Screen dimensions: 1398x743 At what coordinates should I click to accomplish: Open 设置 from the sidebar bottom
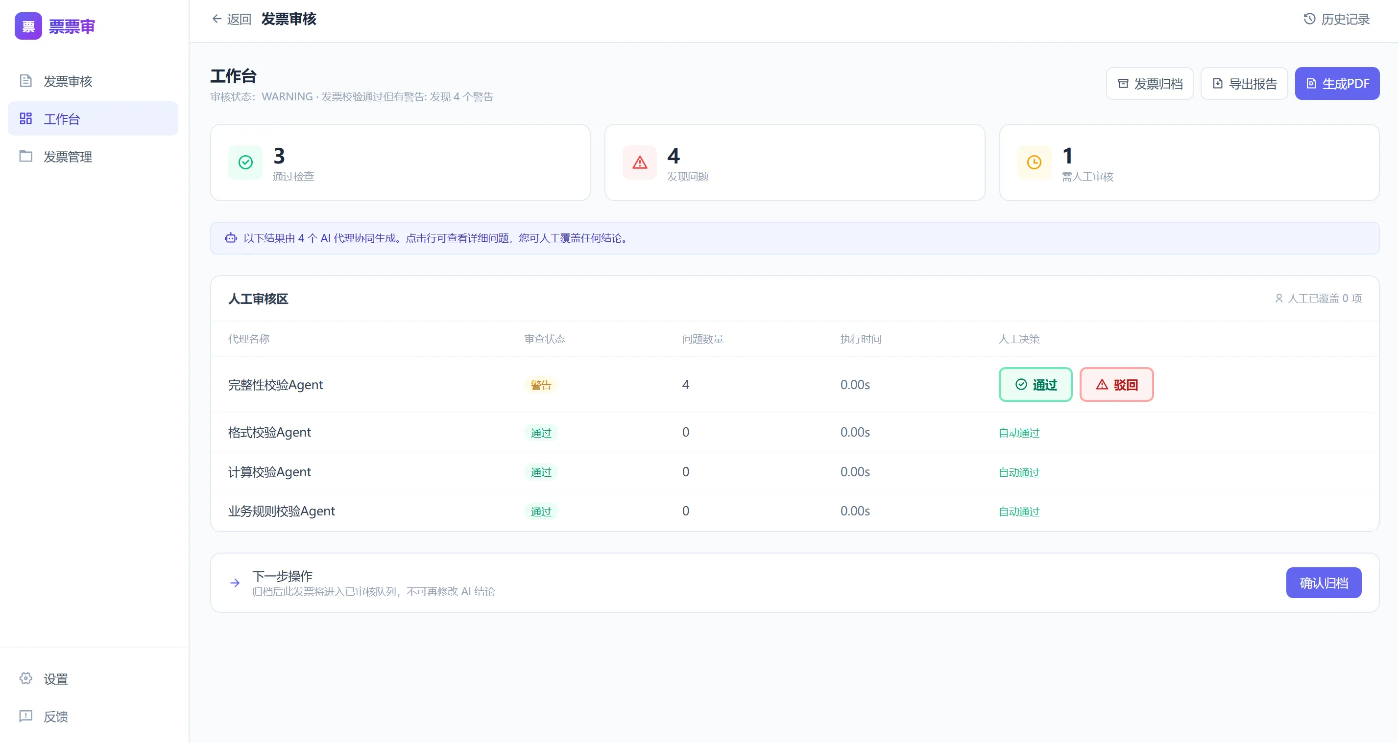pos(93,678)
